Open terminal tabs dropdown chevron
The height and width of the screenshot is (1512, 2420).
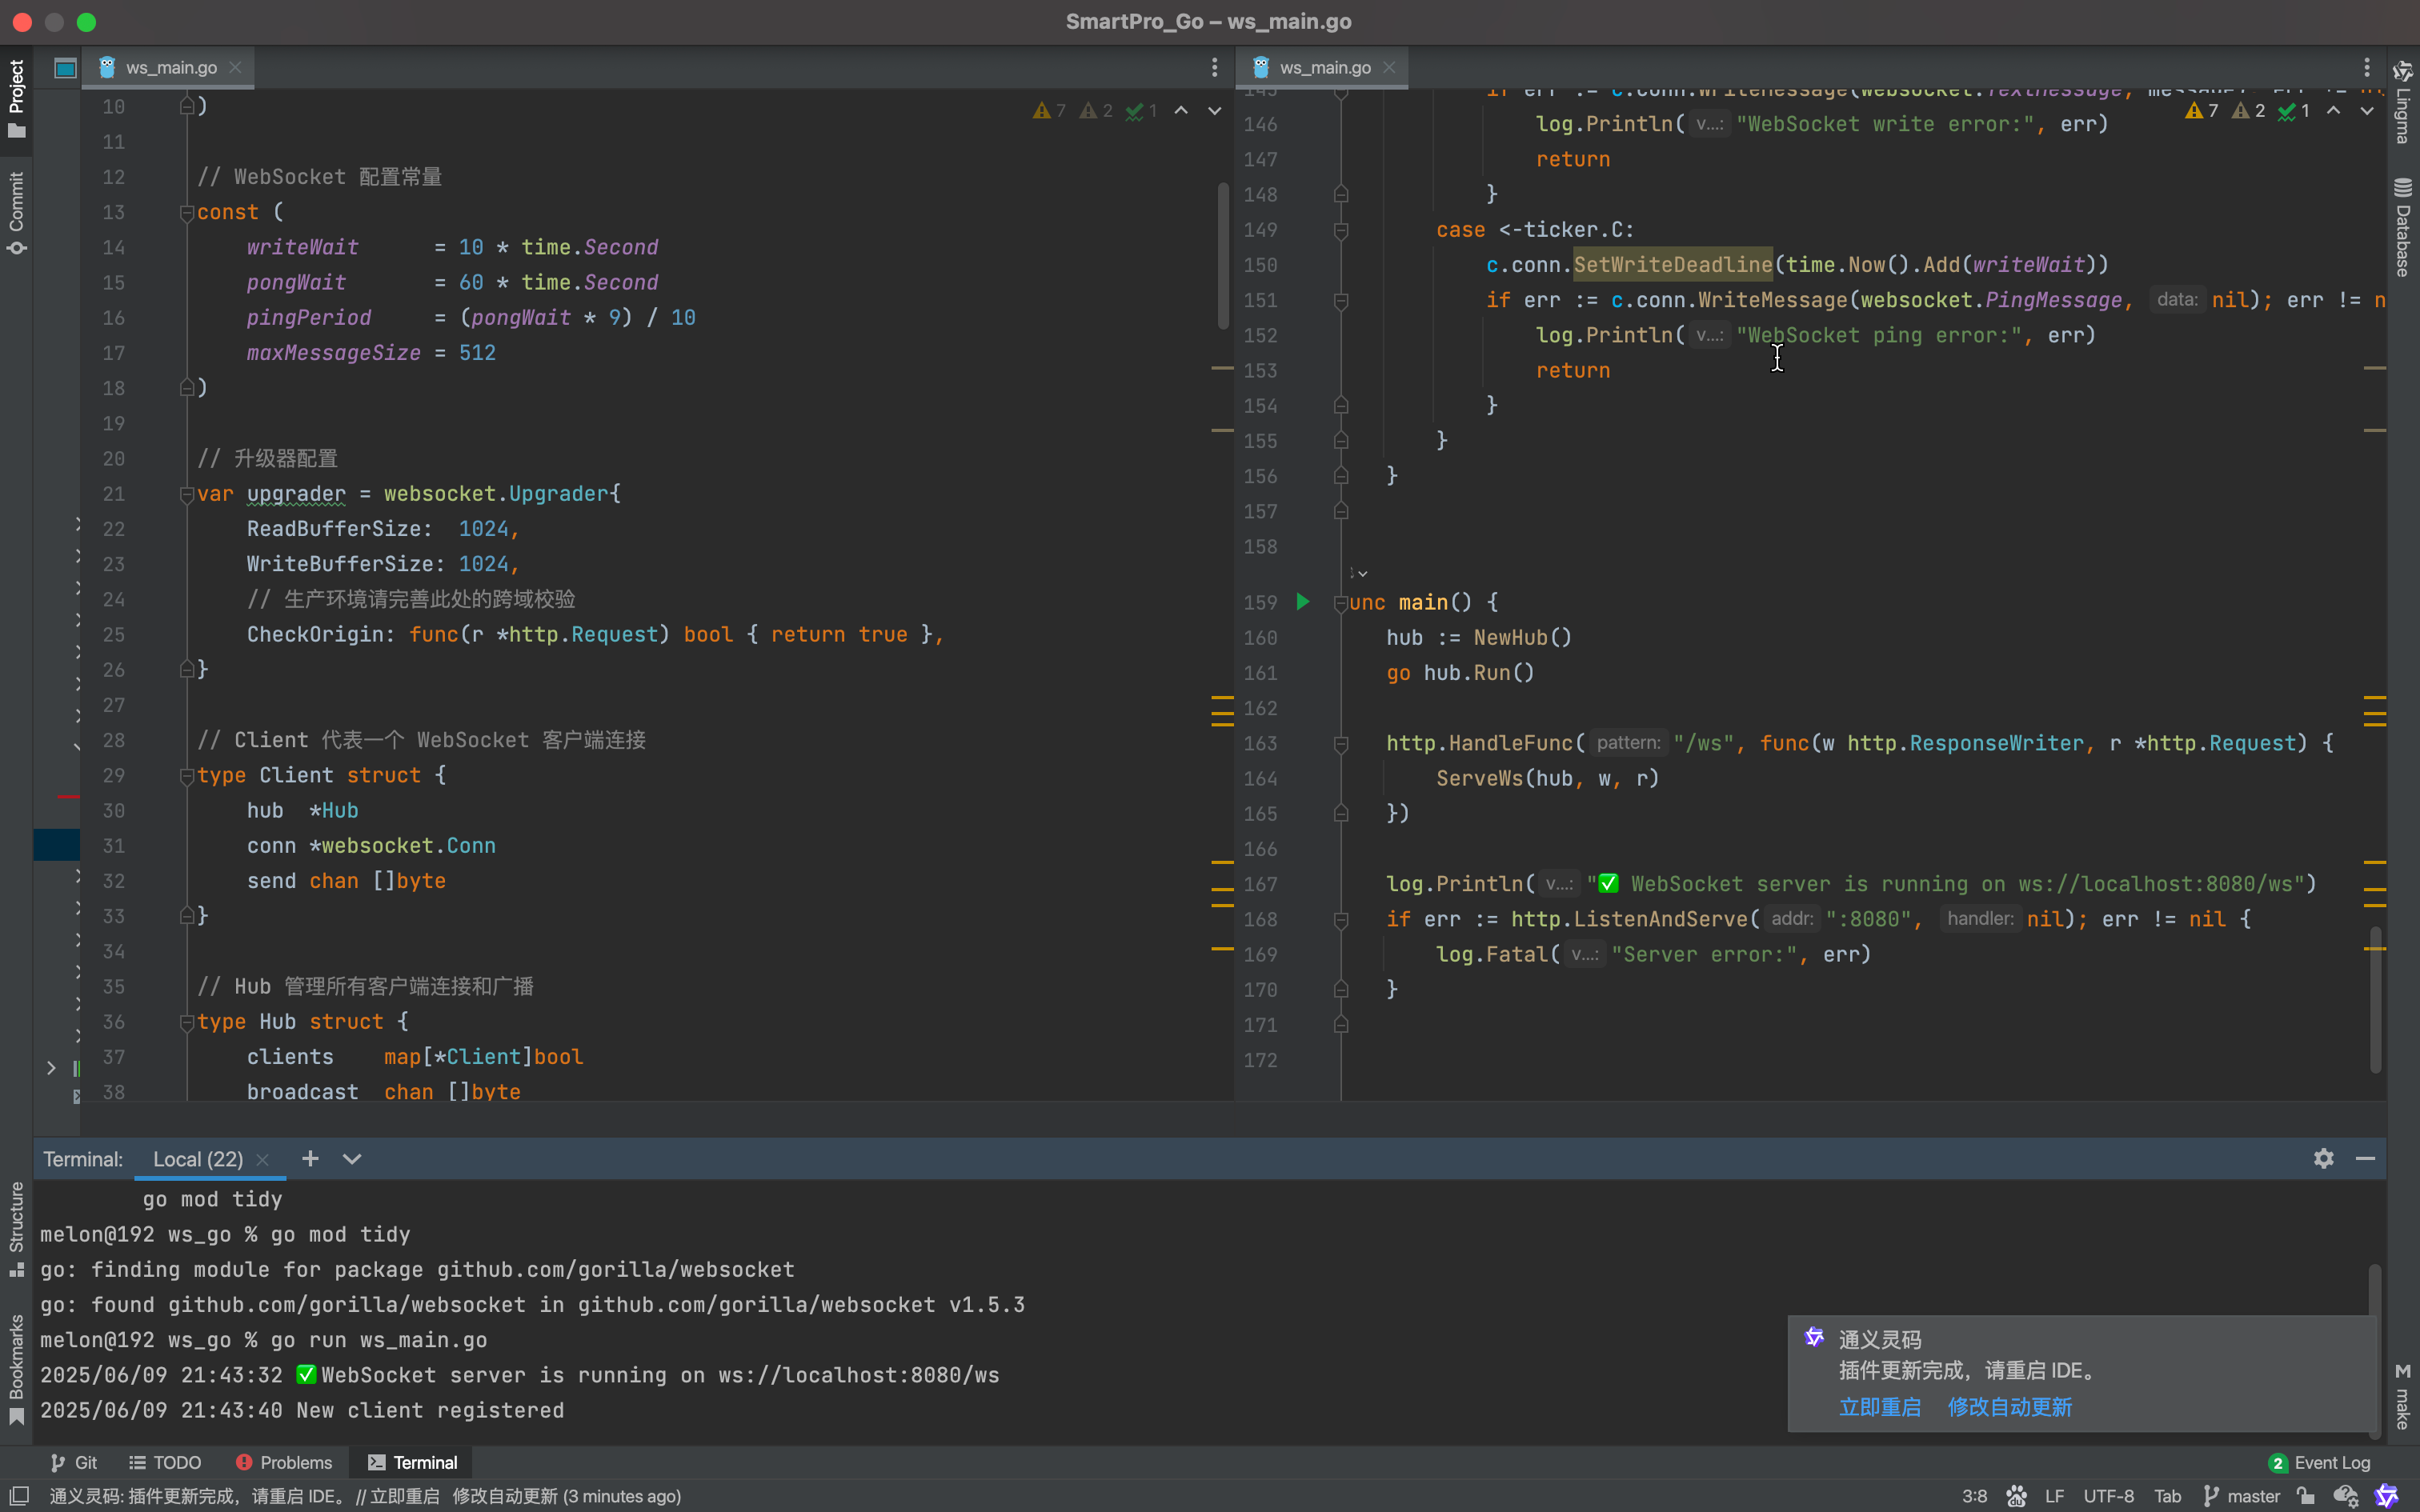pos(351,1158)
